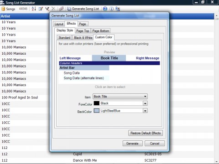Open ForeColor dropdown arrow
Screen dimensions: 219x164
(x=145, y=103)
